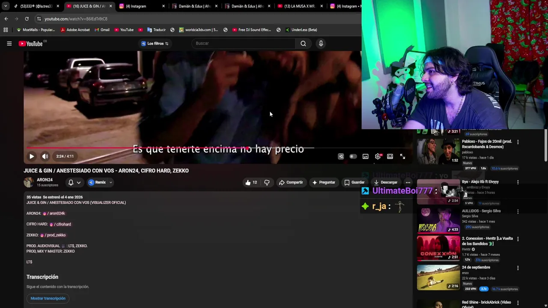The width and height of the screenshot is (548, 308).
Task: Open the Traducir bookmark
Action: pos(156,30)
